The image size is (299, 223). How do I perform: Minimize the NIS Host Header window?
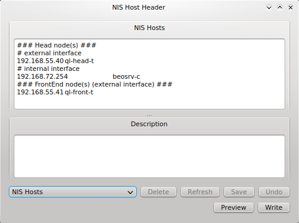(x=269, y=8)
